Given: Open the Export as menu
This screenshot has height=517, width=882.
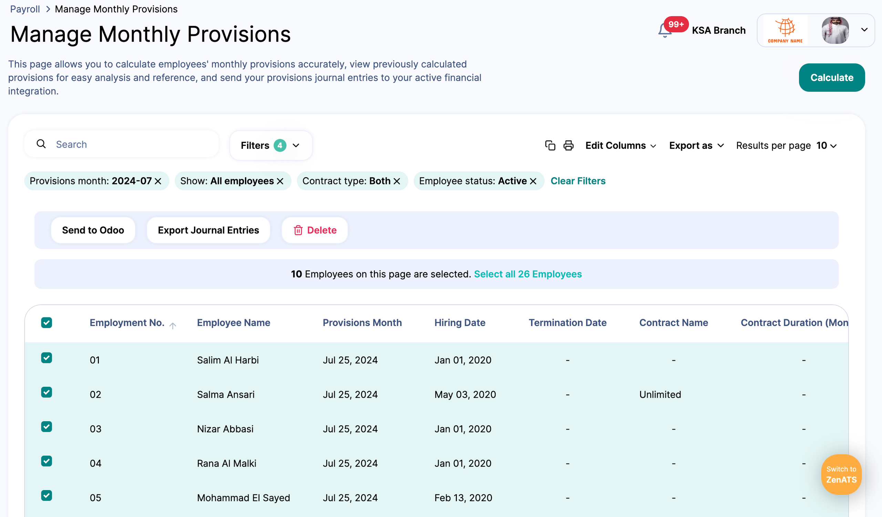Looking at the screenshot, I should click(x=696, y=145).
